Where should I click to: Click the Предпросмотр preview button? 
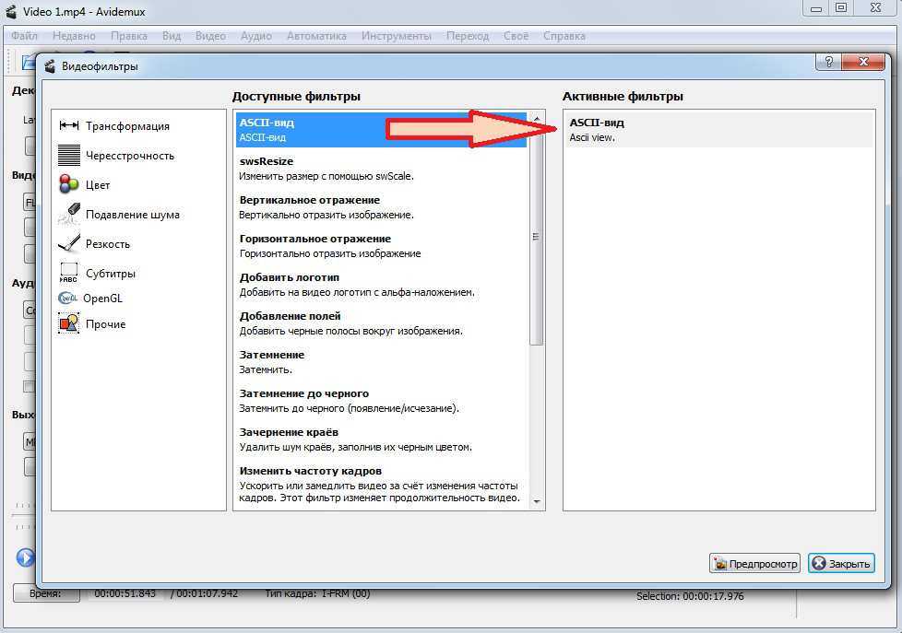(x=754, y=564)
